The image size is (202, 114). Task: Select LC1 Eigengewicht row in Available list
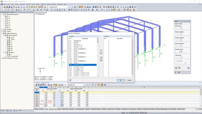point(83,41)
